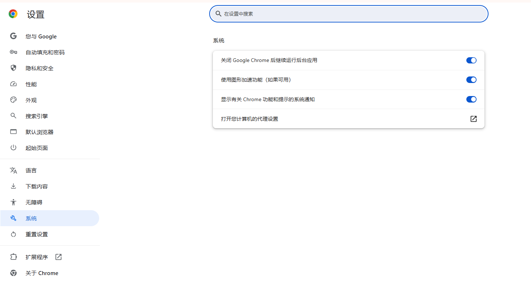Click the puzzle piece icon for 扩展程序
Image resolution: width=531 pixels, height=295 pixels.
click(x=13, y=257)
